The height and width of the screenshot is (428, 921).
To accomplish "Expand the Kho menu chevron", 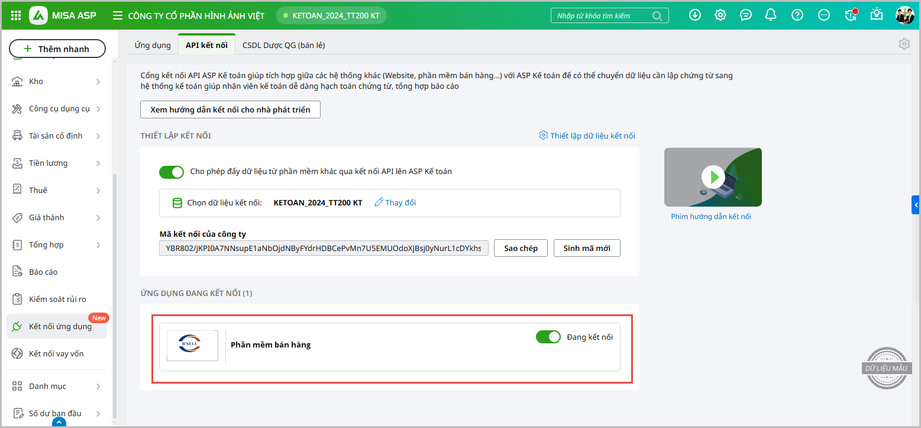I will (x=98, y=81).
